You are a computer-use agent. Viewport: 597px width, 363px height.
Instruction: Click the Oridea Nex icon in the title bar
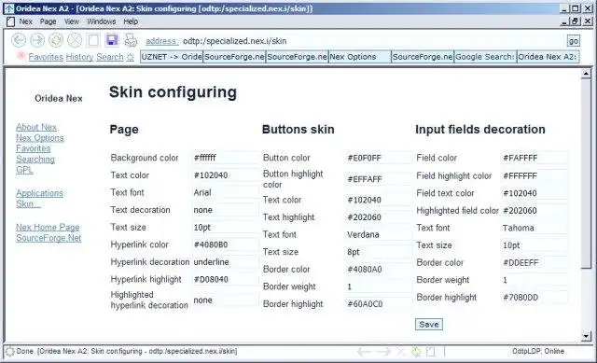tap(8, 8)
